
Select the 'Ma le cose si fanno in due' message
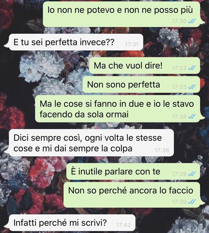click(118, 109)
